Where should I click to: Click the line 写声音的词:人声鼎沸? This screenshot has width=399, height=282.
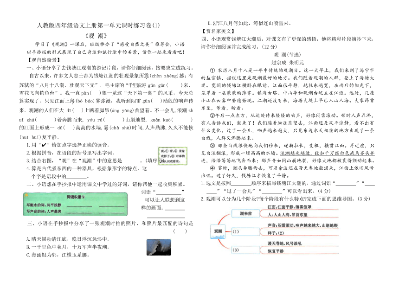pyautogui.click(x=44, y=211)
